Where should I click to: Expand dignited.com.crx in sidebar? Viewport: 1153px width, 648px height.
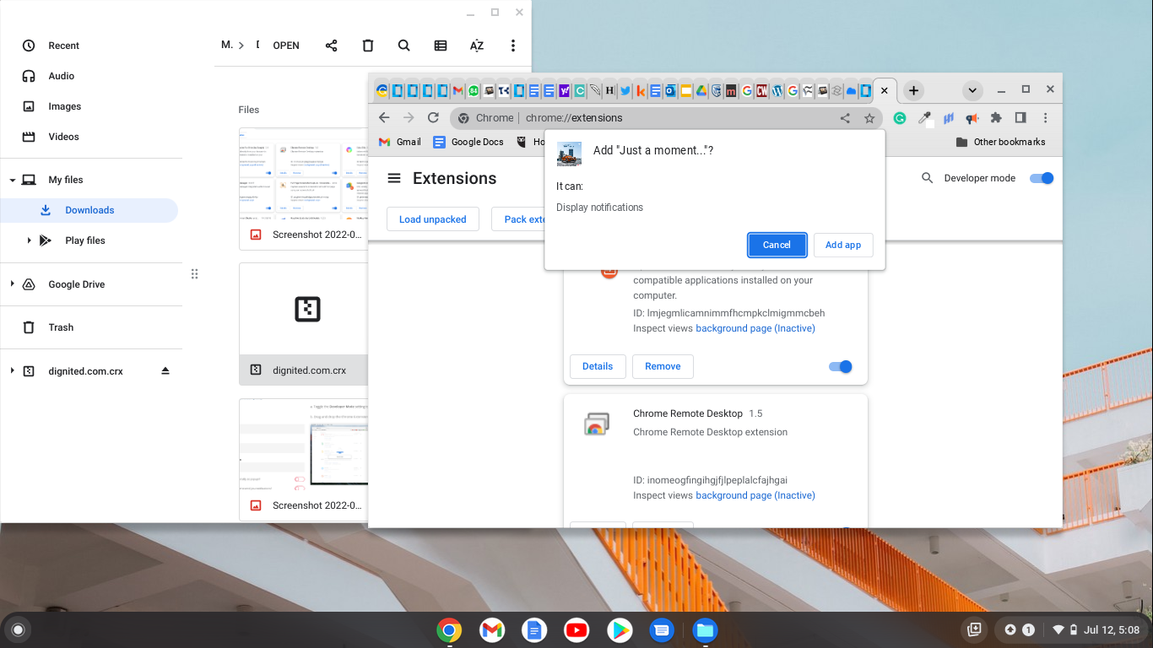pyautogui.click(x=13, y=371)
